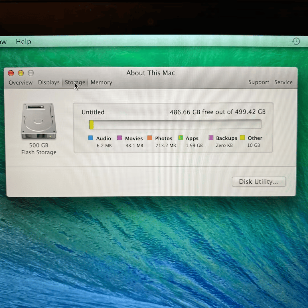Screen dimensions: 308x308
Task: Click the 'Zero KB' Backups value
Action: click(224, 145)
